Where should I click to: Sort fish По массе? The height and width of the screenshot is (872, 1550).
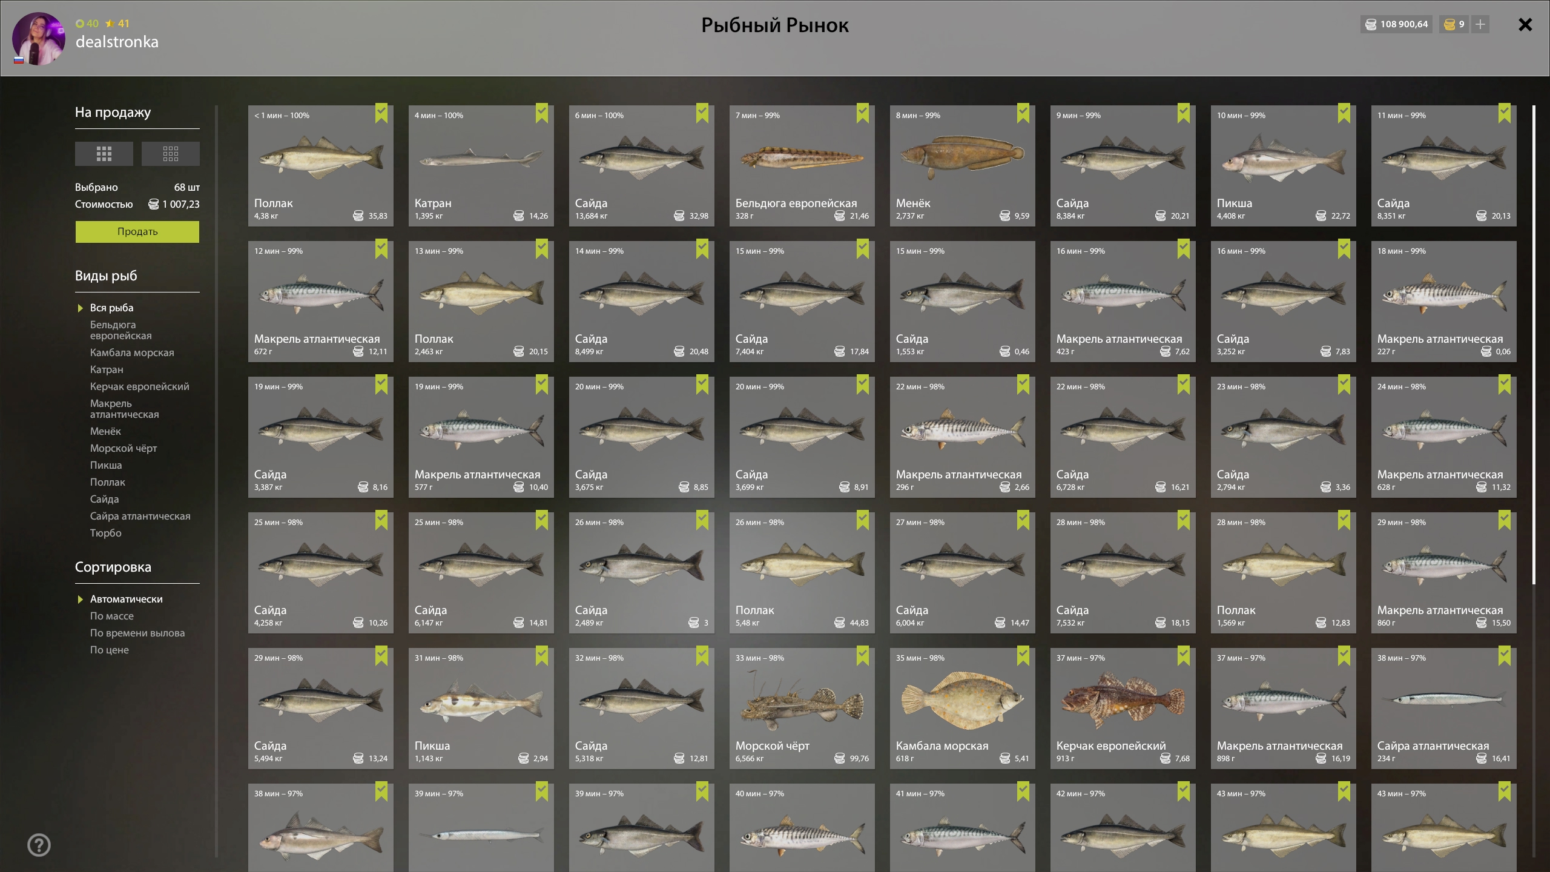(x=112, y=616)
